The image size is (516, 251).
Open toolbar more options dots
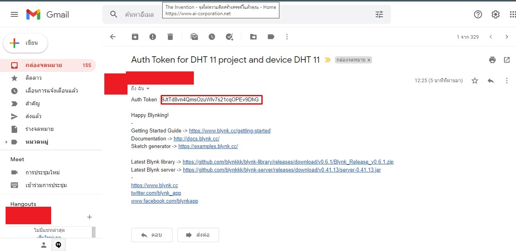[x=287, y=37]
